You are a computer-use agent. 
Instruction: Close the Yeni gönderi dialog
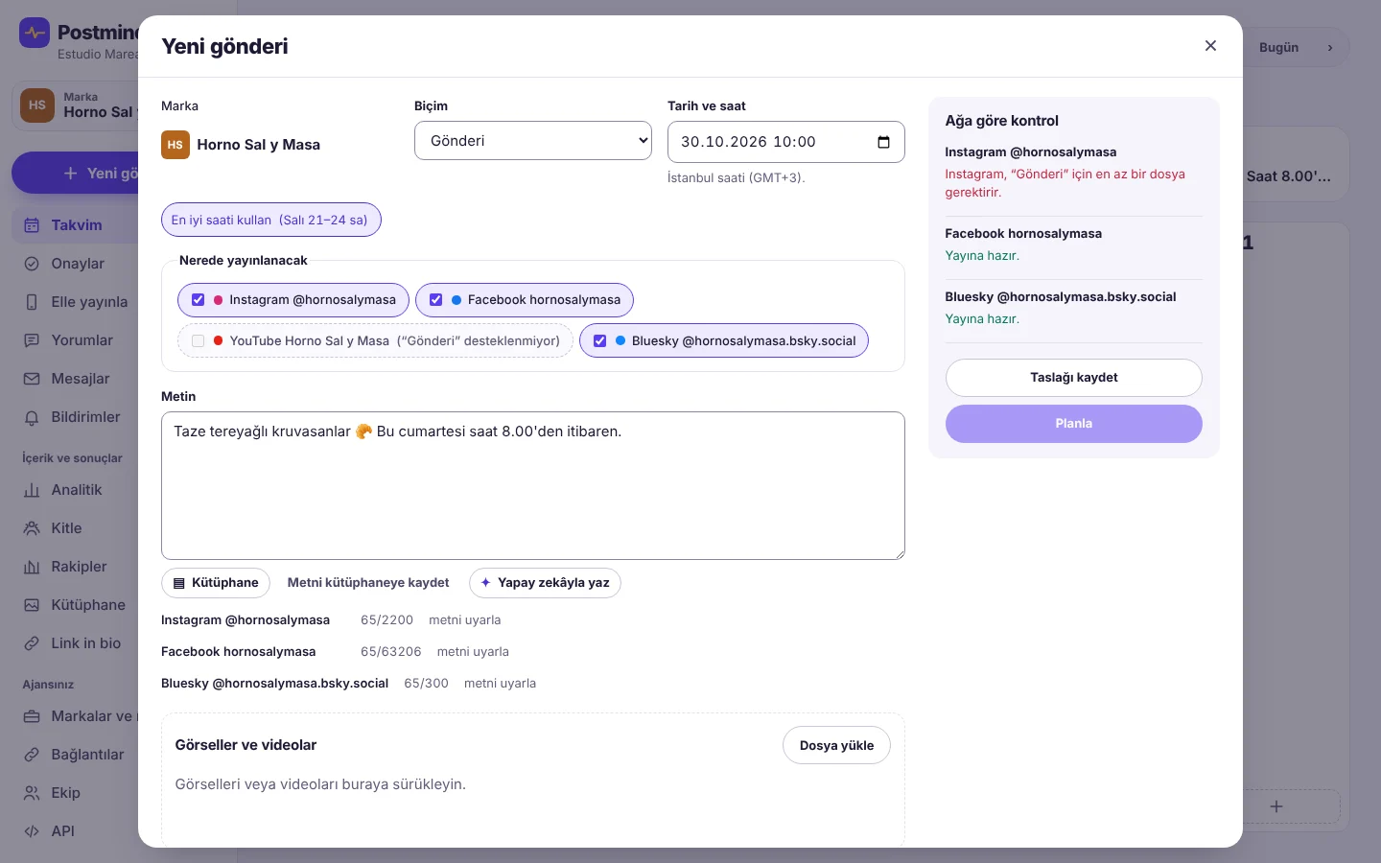click(x=1210, y=46)
